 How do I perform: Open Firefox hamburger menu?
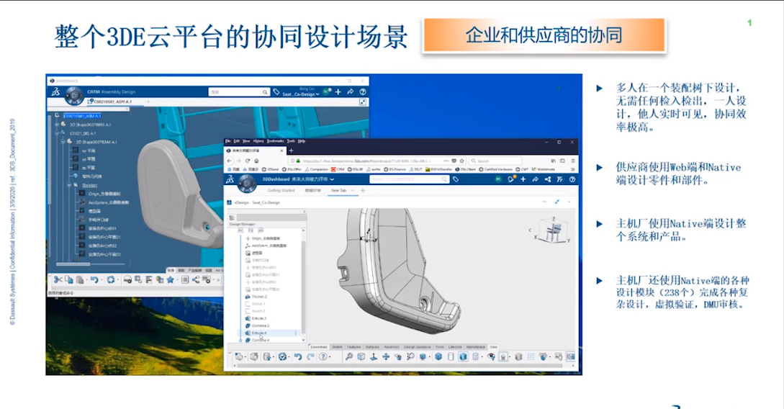point(572,161)
